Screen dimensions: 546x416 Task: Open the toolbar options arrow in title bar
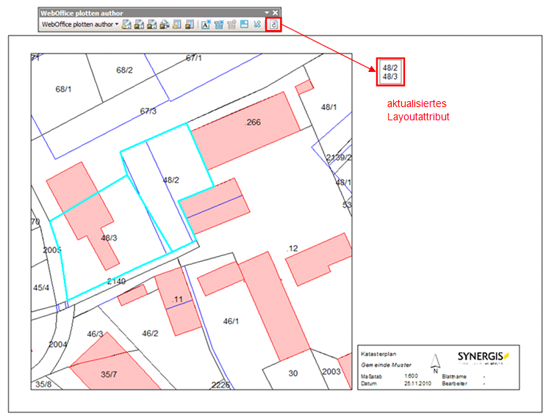(x=267, y=13)
